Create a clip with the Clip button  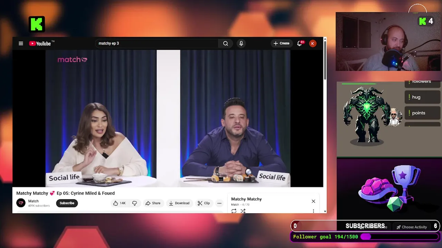pos(204,203)
